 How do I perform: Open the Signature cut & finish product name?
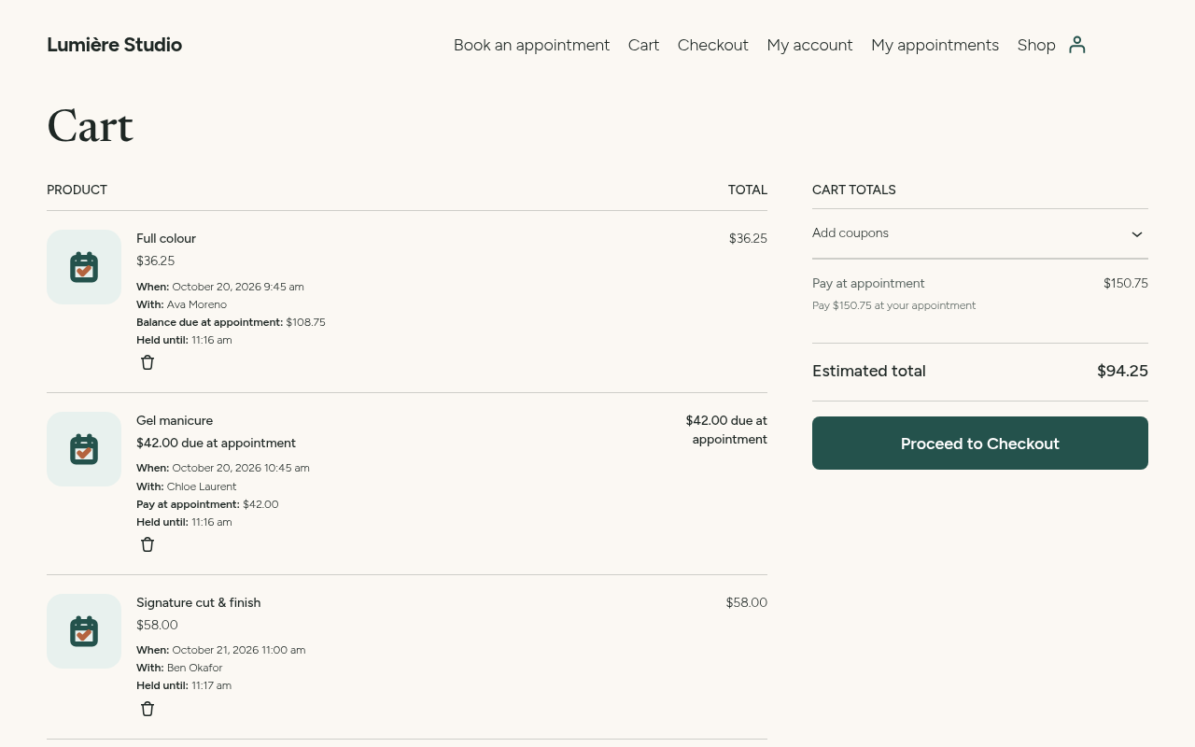tap(199, 602)
